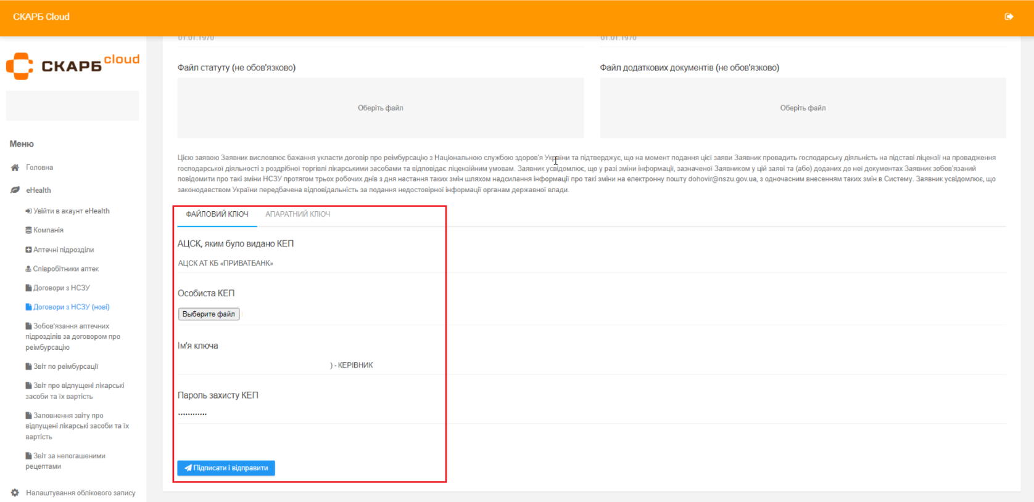Viewport: 1034px width, 502px height.
Task: Click the plus-square icon beside Аптечні підрозділи
Action: [x=28, y=249]
